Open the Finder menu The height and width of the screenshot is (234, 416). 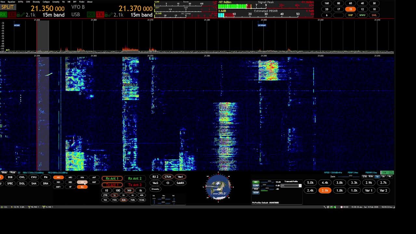tap(82, 2)
